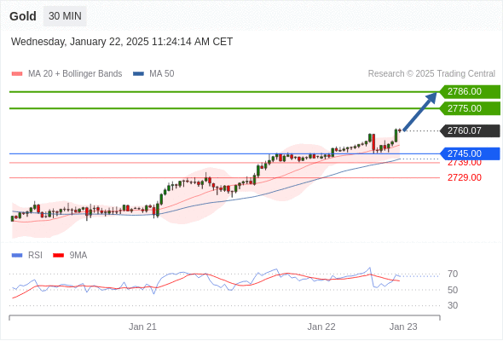Select the 2775.00 green price tag
Viewport: 503px width, 341px height.
(x=470, y=108)
